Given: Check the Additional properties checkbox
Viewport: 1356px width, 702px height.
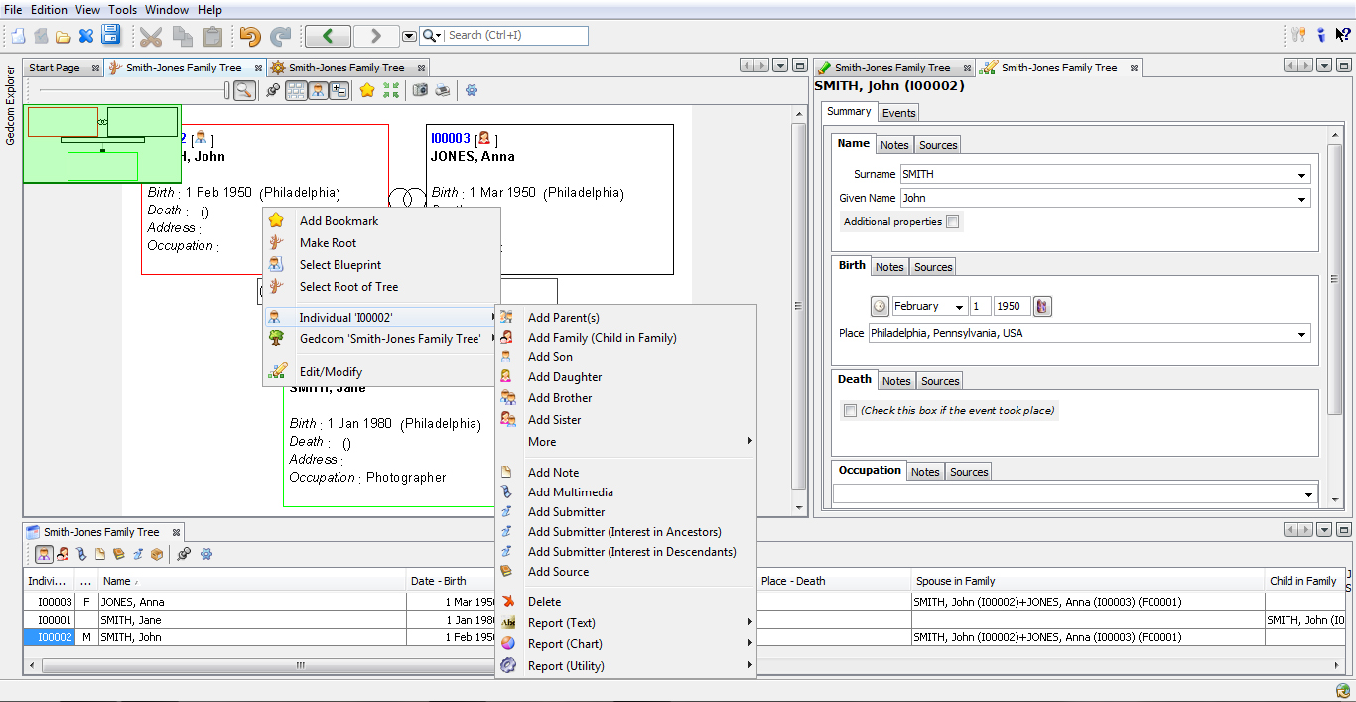Looking at the screenshot, I should pyautogui.click(x=953, y=222).
